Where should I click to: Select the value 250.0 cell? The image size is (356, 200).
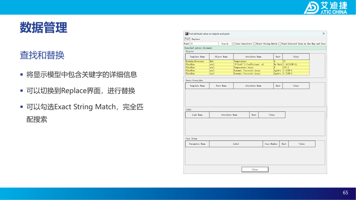point(296,68)
